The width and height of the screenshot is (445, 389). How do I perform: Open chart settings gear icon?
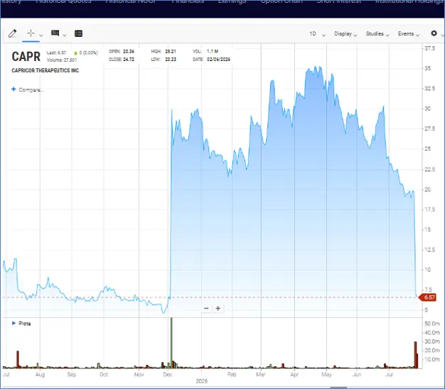click(434, 33)
